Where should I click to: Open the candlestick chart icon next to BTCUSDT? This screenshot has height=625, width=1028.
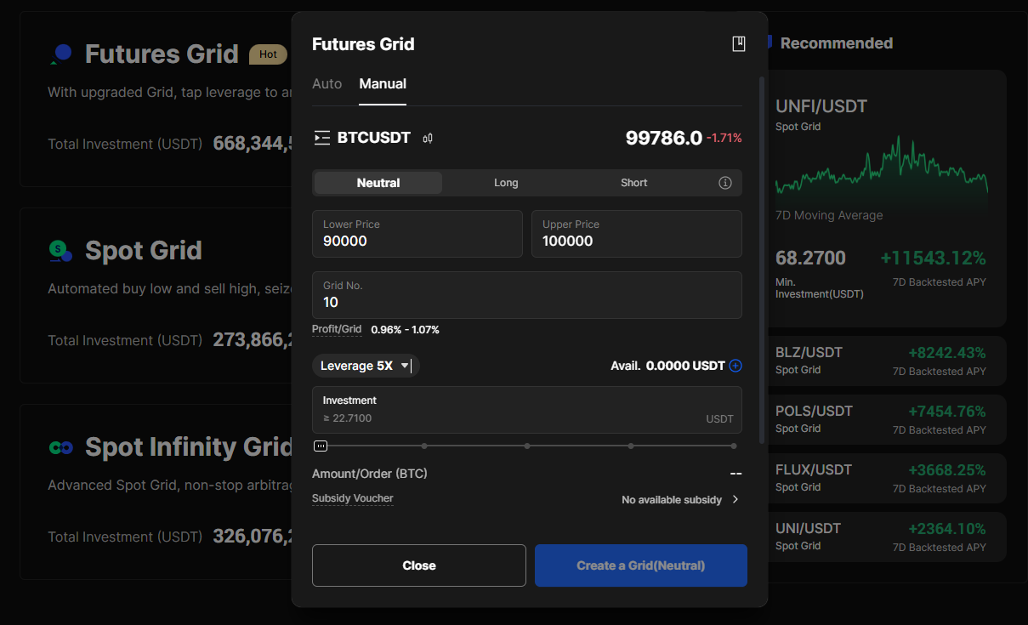[x=428, y=139]
